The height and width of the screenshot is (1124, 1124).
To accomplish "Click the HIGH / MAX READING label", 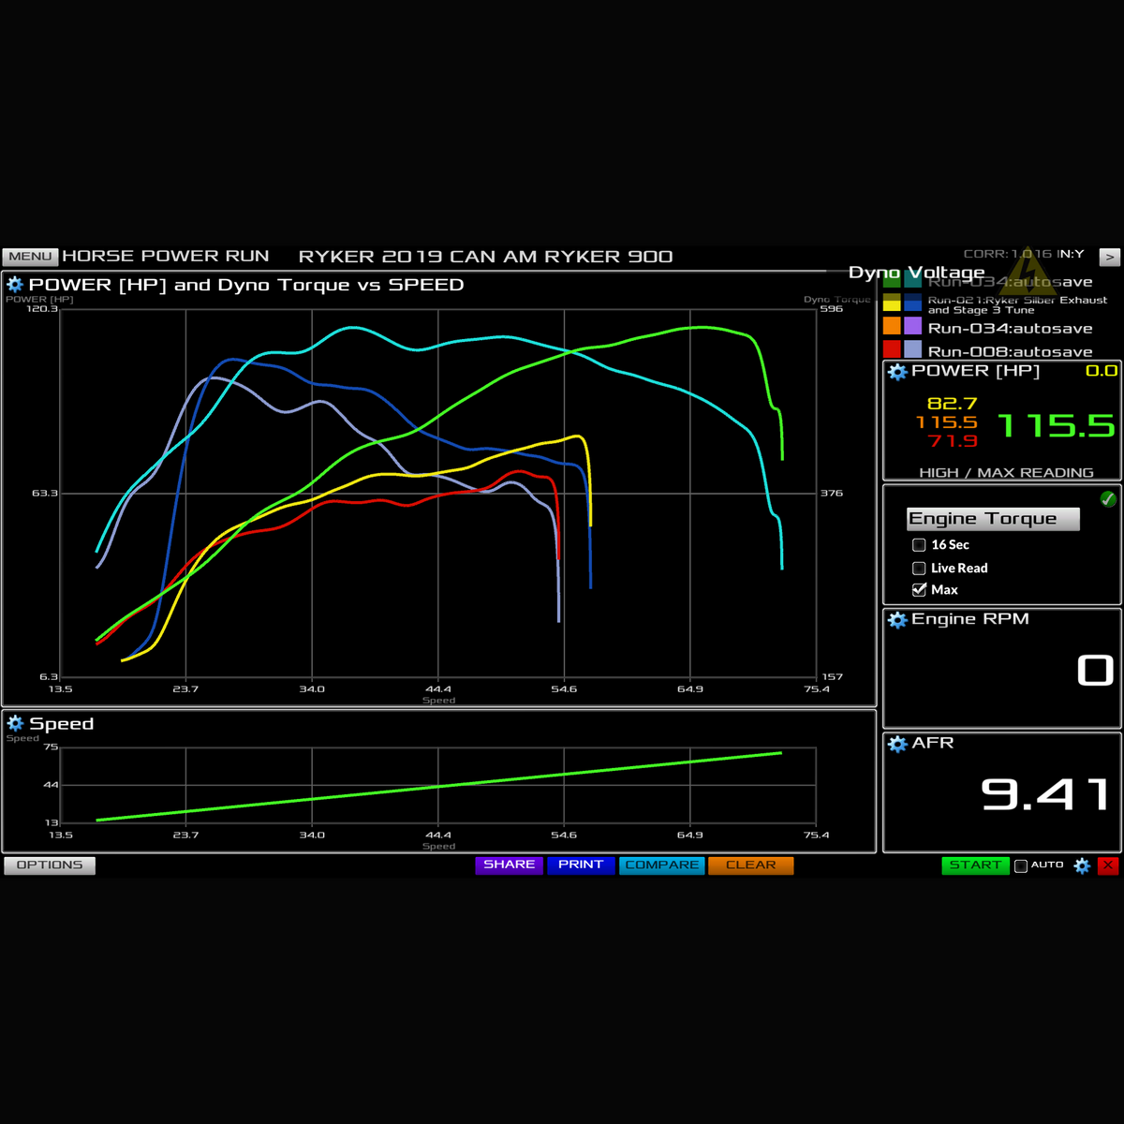I will 1006,473.
